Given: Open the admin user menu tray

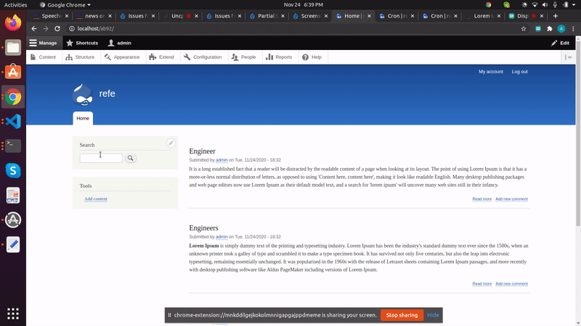Looking at the screenshot, I should (x=119, y=43).
